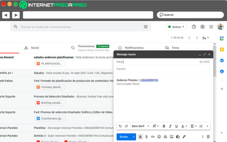This screenshot has height=142, width=227.
Task: Open send options arrow beside Enviar
Action: tap(134, 137)
